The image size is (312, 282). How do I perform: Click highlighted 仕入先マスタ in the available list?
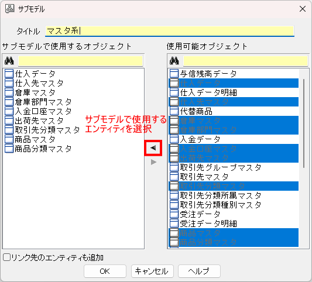click(234, 102)
